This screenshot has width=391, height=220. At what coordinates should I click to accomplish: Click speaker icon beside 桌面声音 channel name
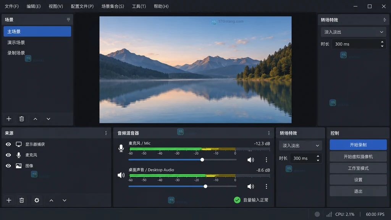click(x=121, y=175)
